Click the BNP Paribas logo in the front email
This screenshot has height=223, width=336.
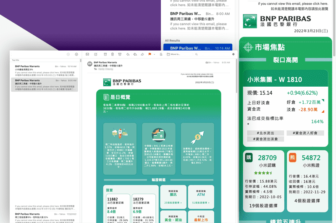(122, 82)
